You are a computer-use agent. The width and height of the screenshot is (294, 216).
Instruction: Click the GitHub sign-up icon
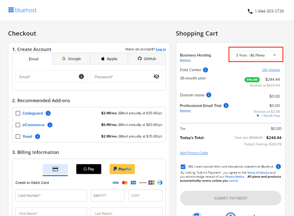point(140,59)
